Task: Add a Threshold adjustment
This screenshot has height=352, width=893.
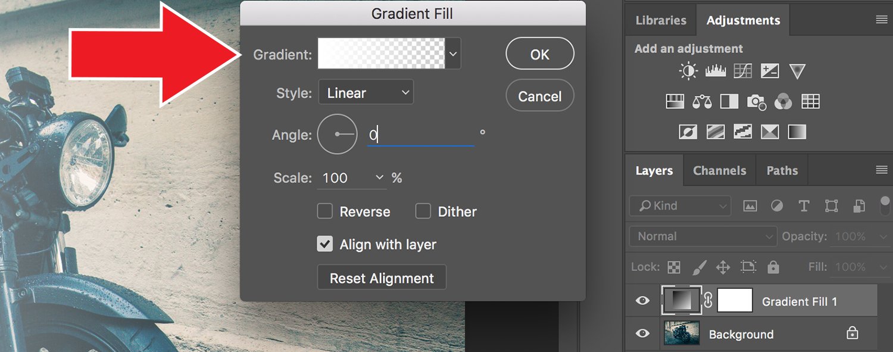Action: tap(743, 131)
